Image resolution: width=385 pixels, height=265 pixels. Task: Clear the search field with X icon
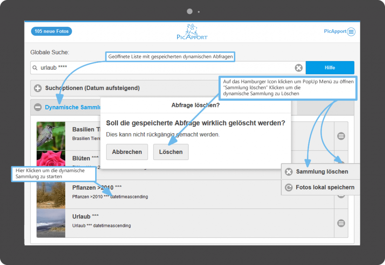[x=298, y=68]
